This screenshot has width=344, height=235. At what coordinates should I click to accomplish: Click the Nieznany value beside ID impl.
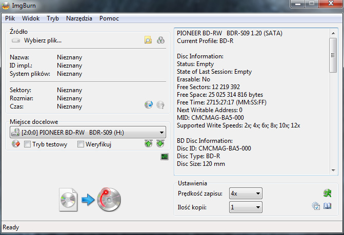70,66
